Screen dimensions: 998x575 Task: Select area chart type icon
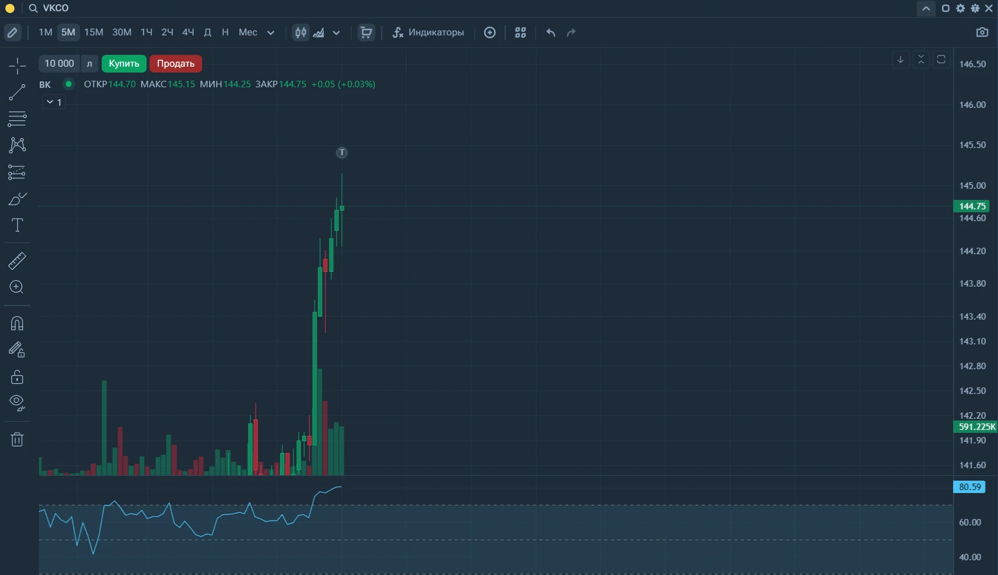pyautogui.click(x=319, y=32)
